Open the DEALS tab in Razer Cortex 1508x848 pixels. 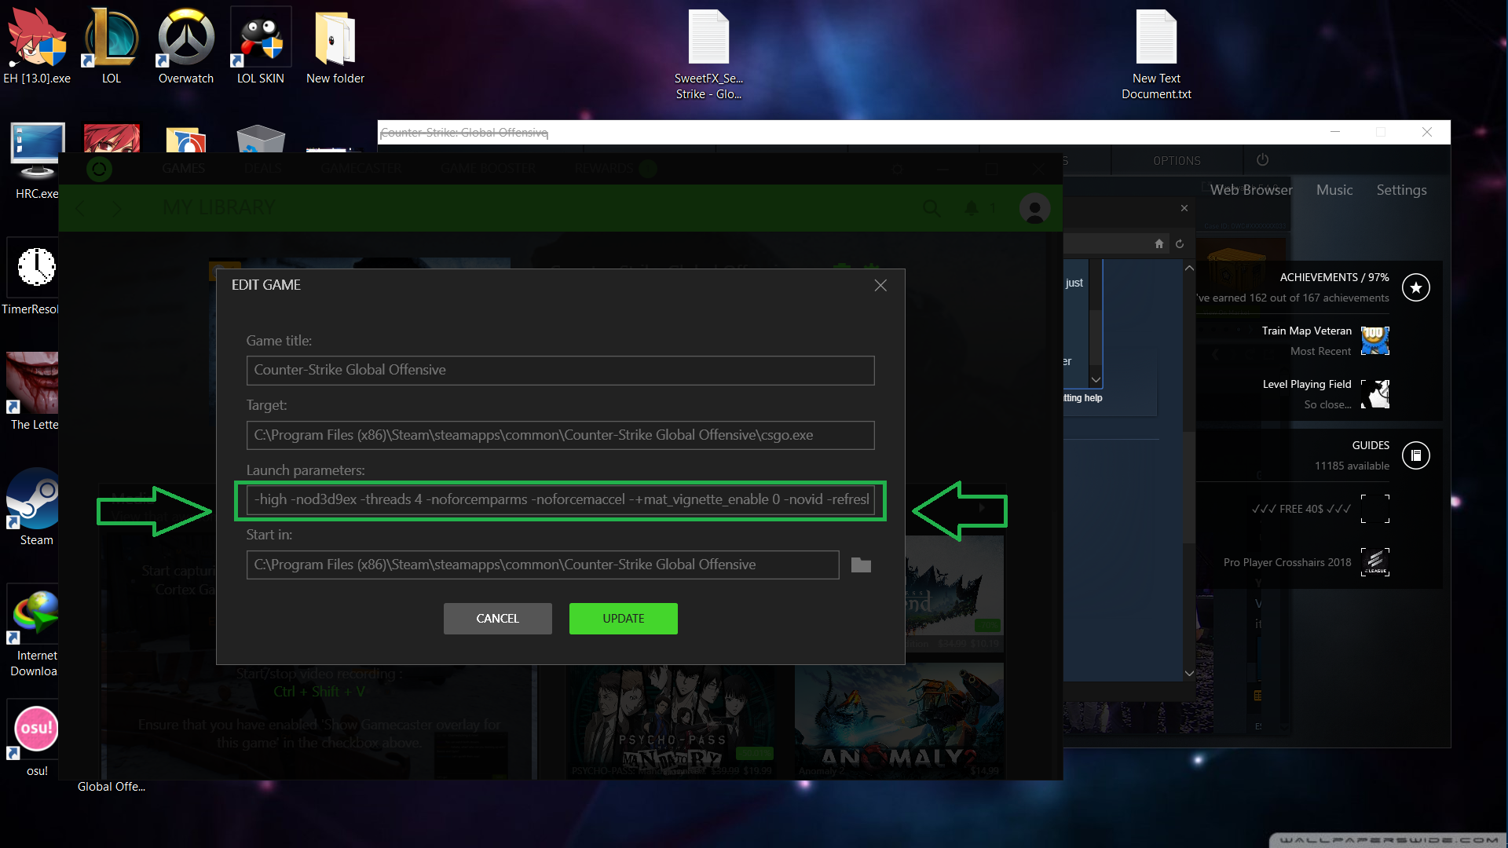point(262,169)
